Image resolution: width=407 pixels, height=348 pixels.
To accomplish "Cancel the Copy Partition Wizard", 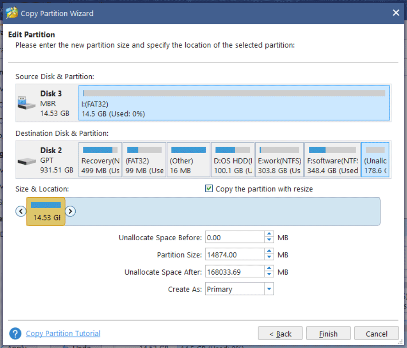I will point(376,333).
